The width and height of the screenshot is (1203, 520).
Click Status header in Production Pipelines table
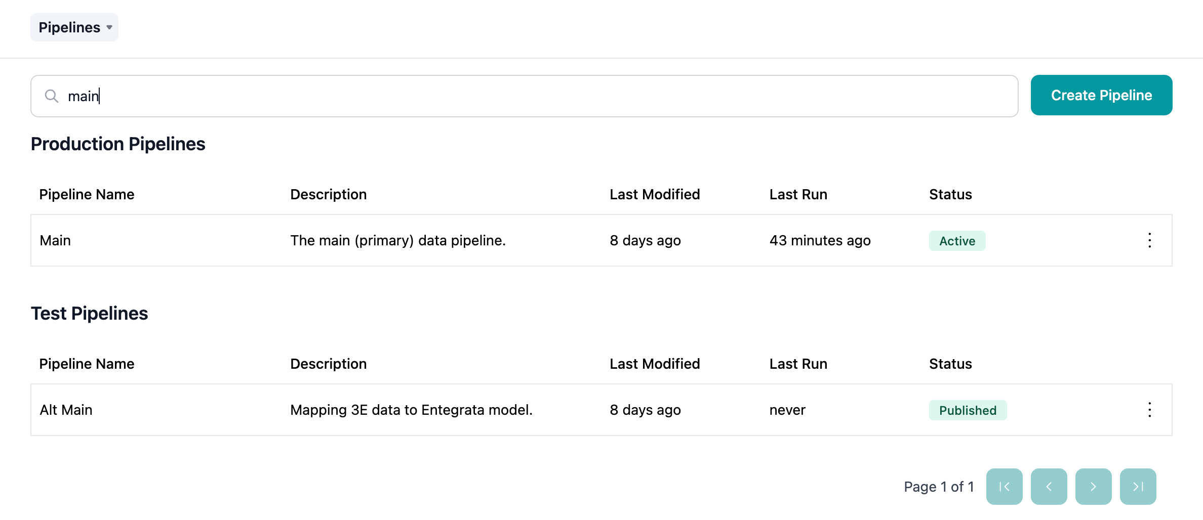(950, 194)
